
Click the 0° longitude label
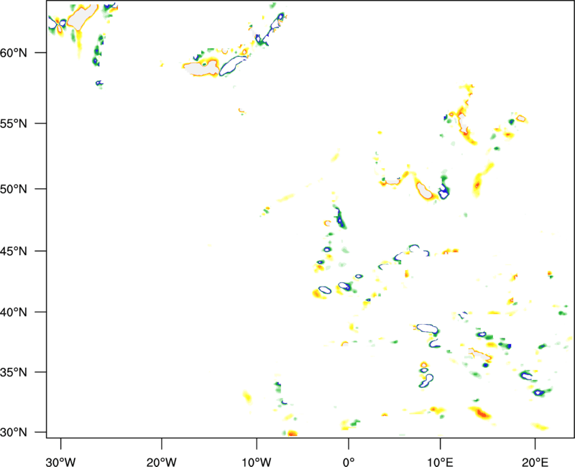pyautogui.click(x=349, y=462)
